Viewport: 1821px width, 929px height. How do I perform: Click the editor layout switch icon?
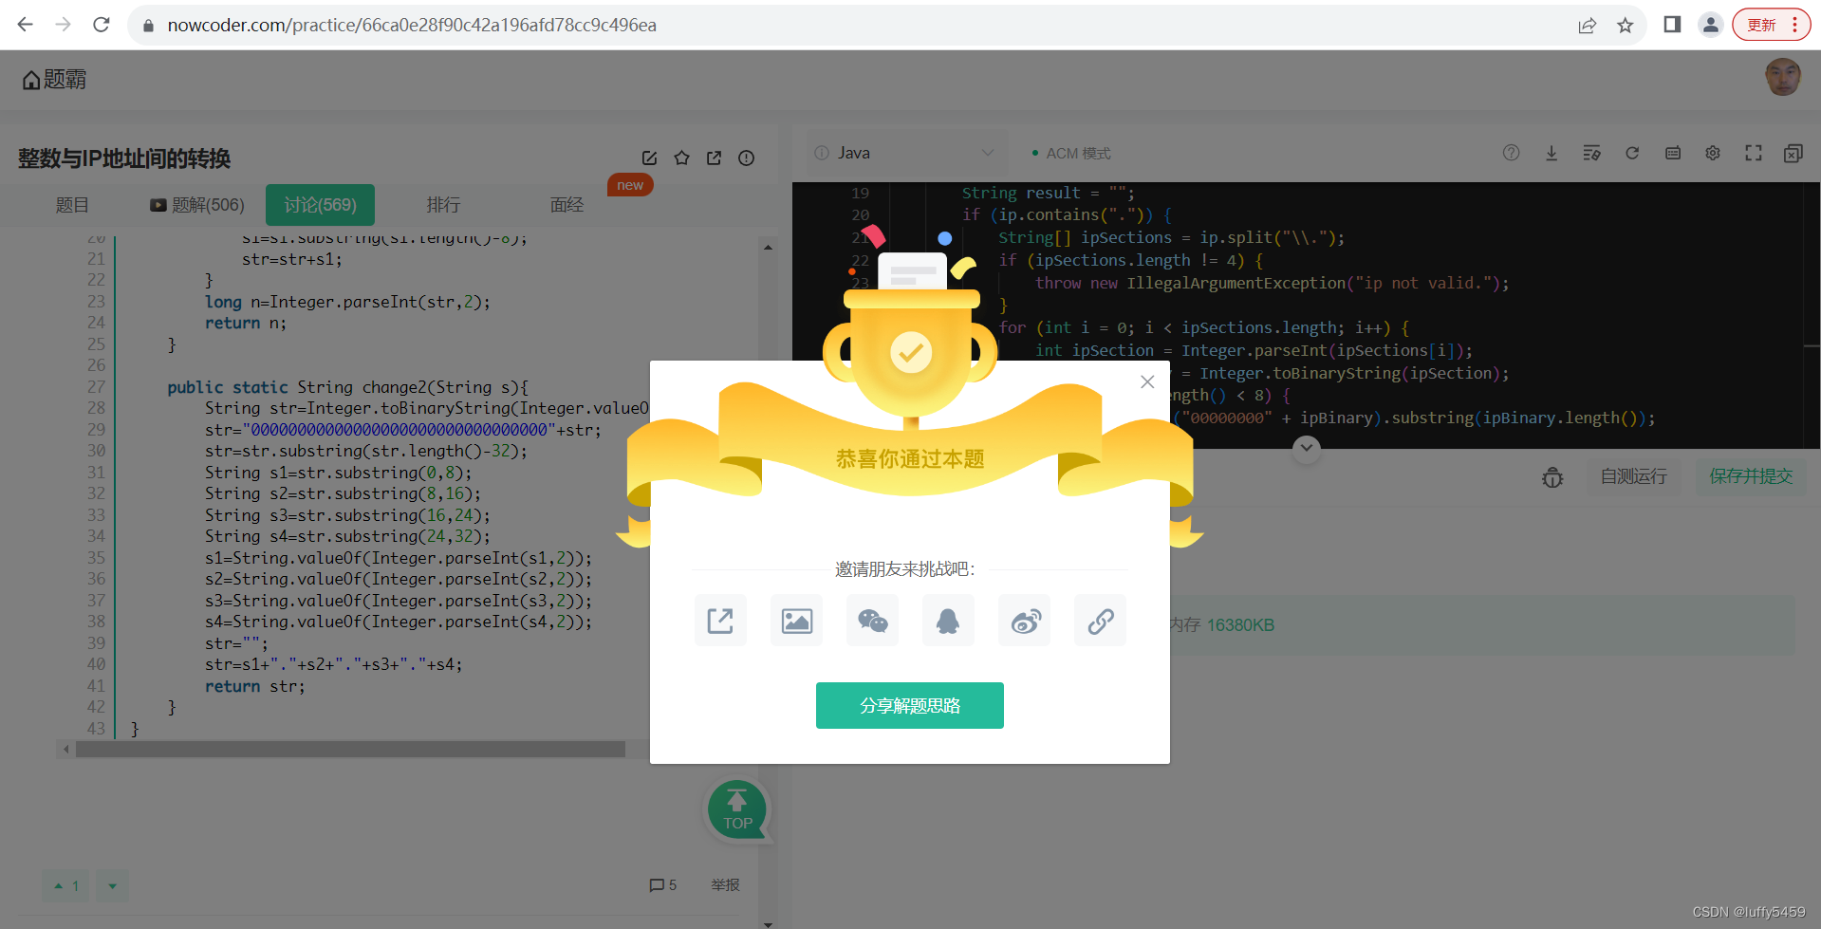(x=1793, y=153)
